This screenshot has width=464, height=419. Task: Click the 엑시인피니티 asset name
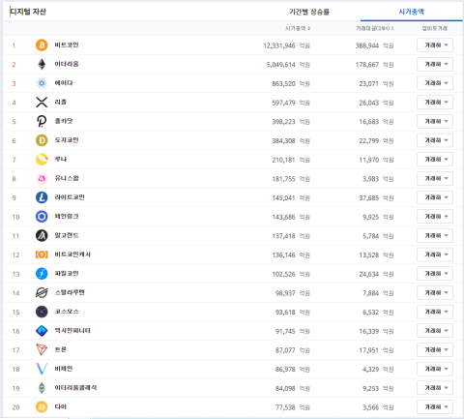[x=72, y=331]
